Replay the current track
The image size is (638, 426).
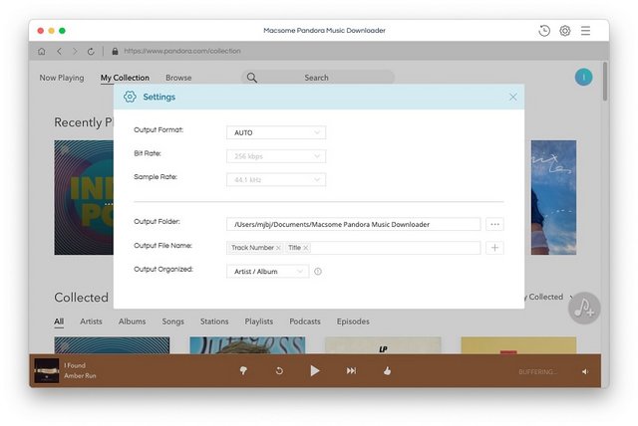[279, 371]
